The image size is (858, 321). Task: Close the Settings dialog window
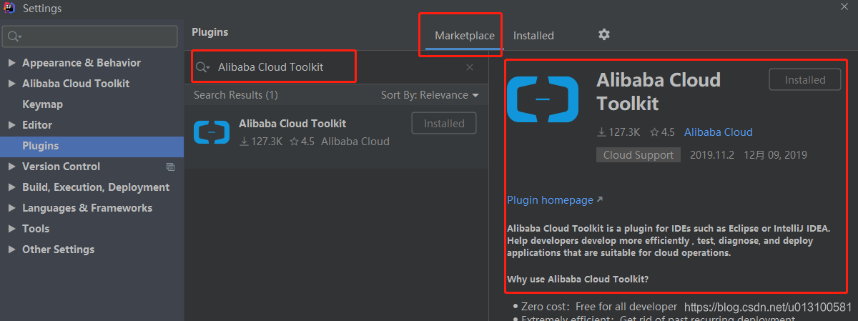pos(845,6)
